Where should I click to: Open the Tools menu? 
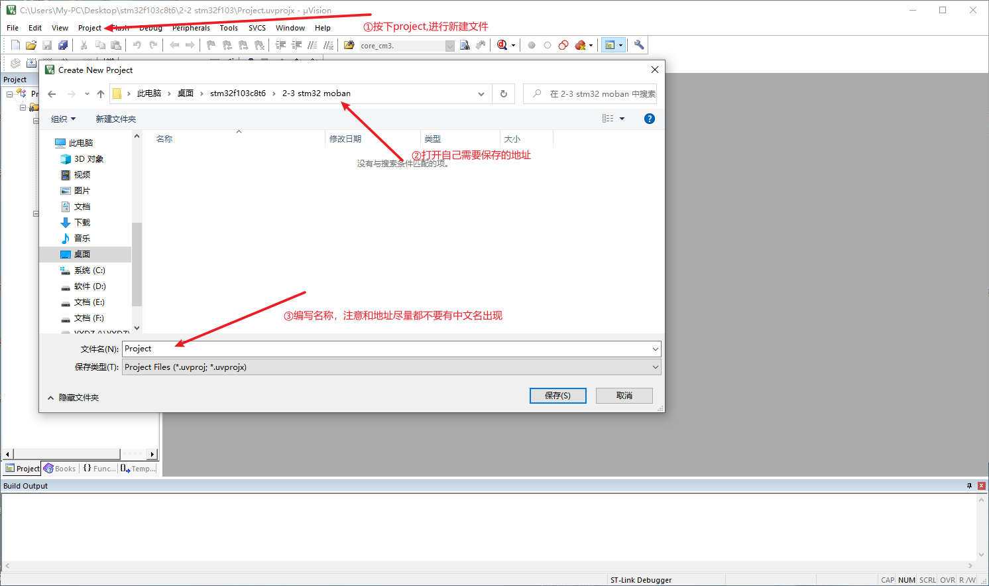tap(229, 28)
